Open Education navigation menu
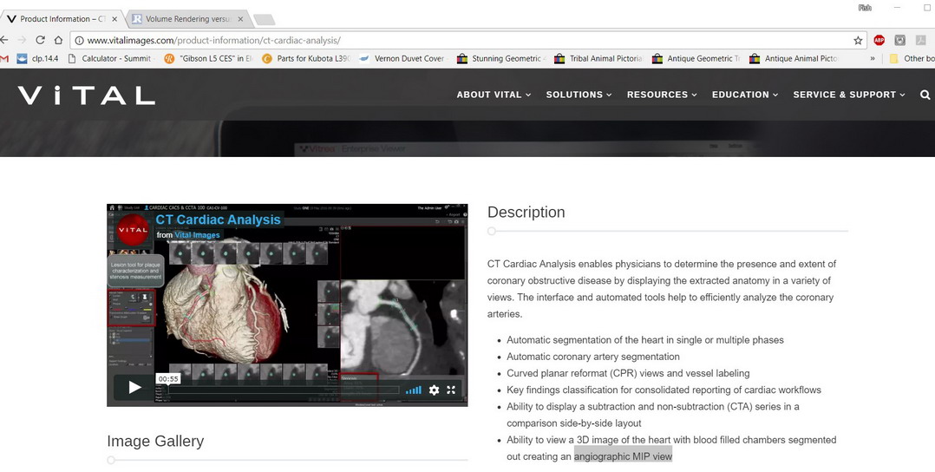The width and height of the screenshot is (935, 472). coord(745,95)
